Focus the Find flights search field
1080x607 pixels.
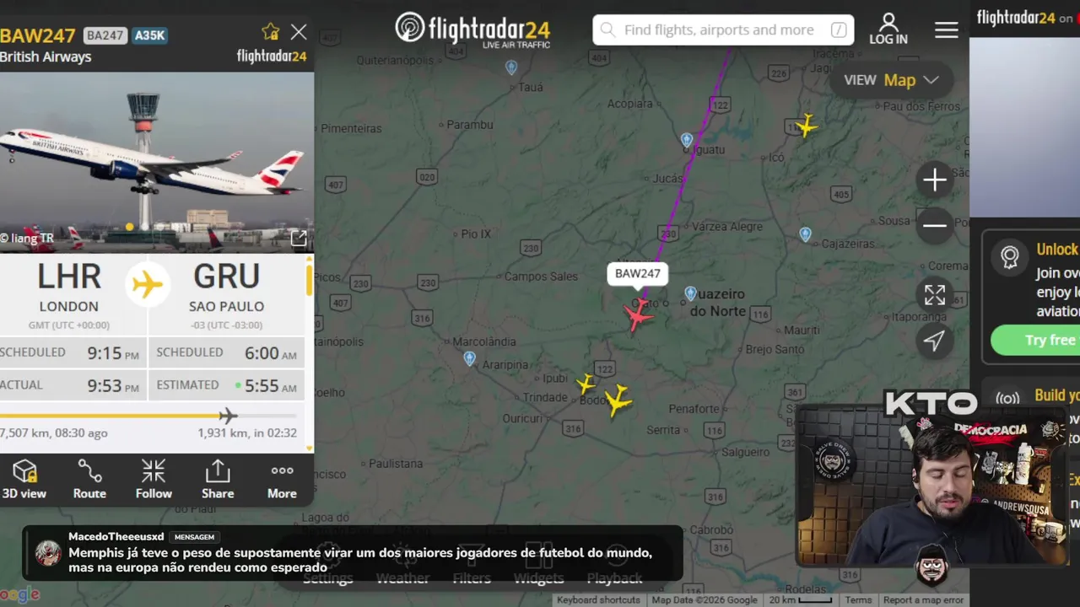(723, 30)
